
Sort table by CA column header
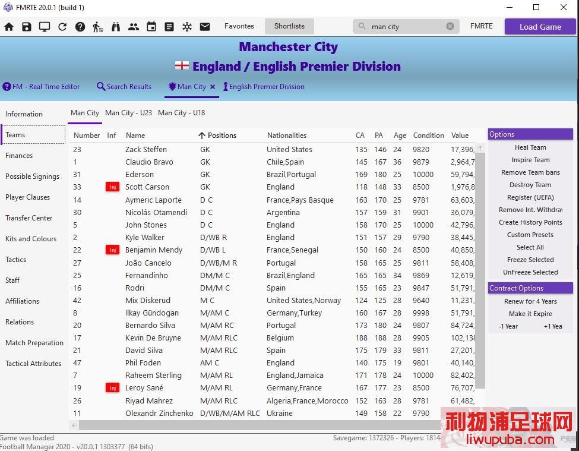point(360,135)
